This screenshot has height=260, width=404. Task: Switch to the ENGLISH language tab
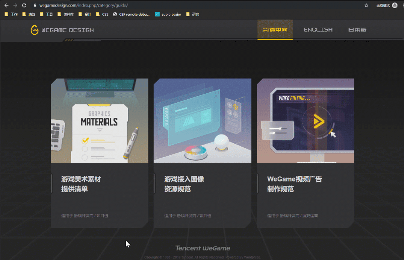[318, 30]
